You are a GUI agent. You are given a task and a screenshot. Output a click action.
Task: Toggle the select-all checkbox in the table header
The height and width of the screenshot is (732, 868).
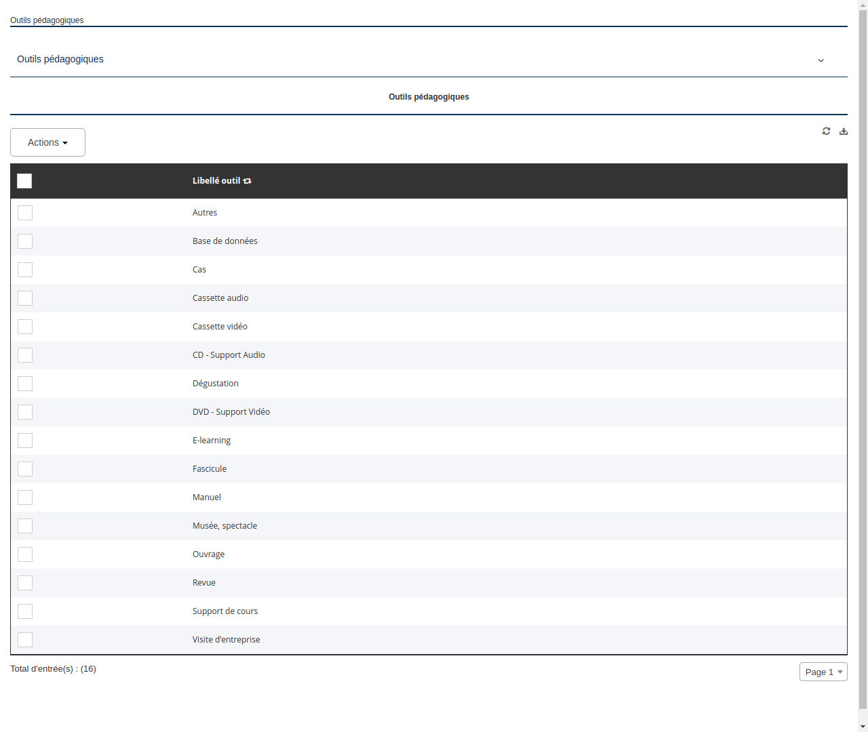pyautogui.click(x=24, y=181)
